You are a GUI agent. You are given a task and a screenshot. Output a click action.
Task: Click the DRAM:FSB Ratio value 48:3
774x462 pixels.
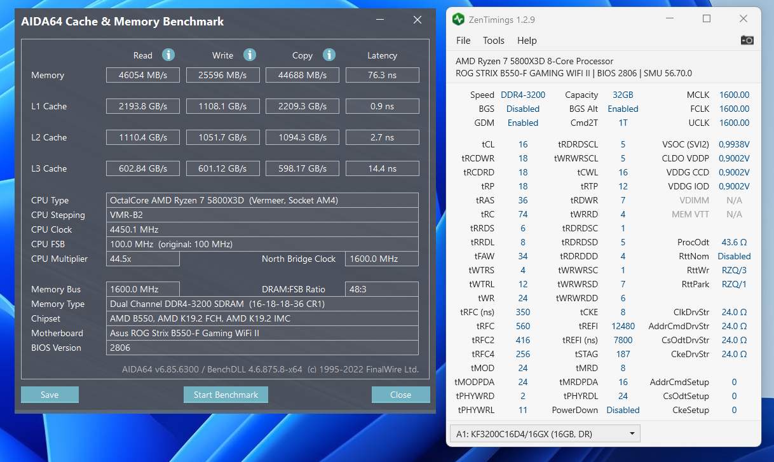pyautogui.click(x=382, y=289)
